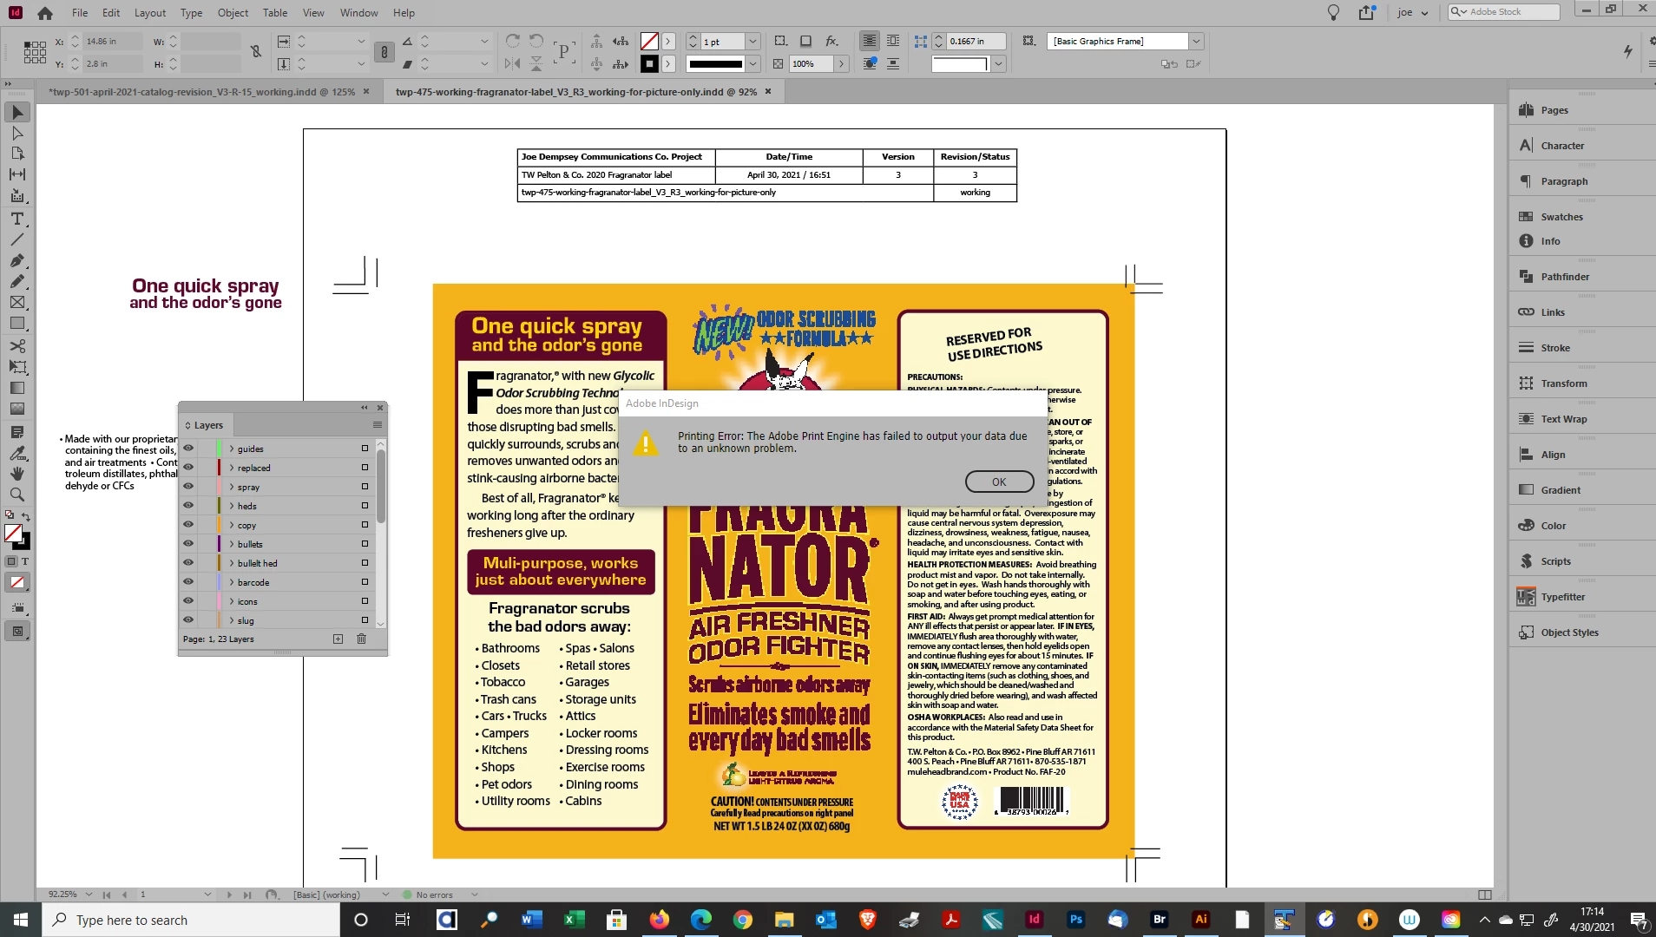Open the stroke weight dropdown
This screenshot has height=937, width=1656.
click(x=752, y=42)
